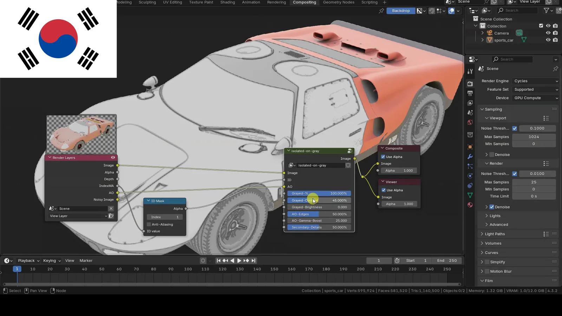Click the outliner filter funnel icon
Viewport: 562px width, 316px height.
tap(546, 11)
